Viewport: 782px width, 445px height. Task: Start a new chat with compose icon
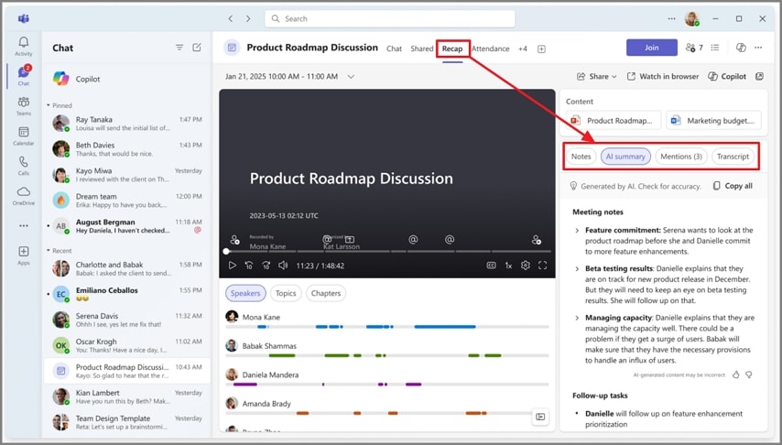[197, 48]
